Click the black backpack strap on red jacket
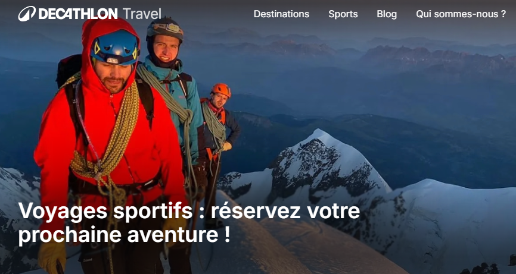This screenshot has width=516, height=274. [146, 99]
